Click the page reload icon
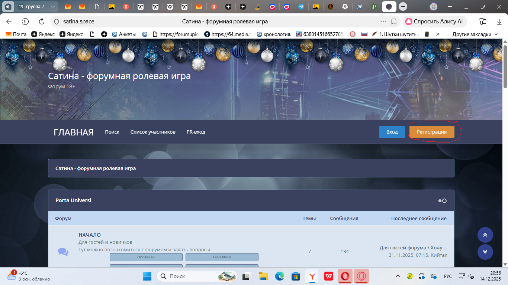508x285 pixels. pyautogui.click(x=42, y=22)
